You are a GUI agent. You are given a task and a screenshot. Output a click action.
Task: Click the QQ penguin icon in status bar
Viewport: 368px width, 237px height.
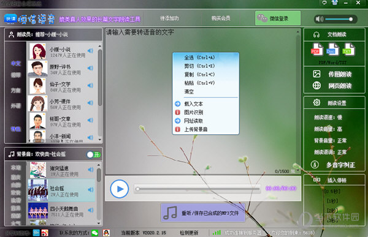point(106,233)
